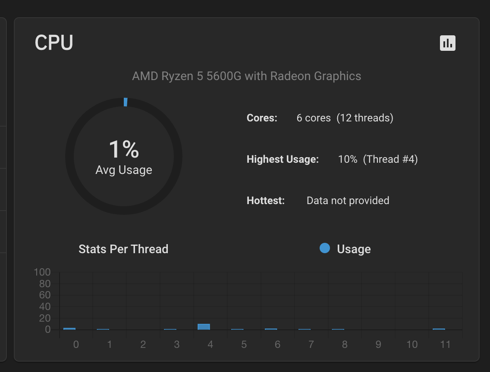This screenshot has height=372, width=490.
Task: Click AMD Ryzen 5 5600G model text
Action: click(246, 76)
